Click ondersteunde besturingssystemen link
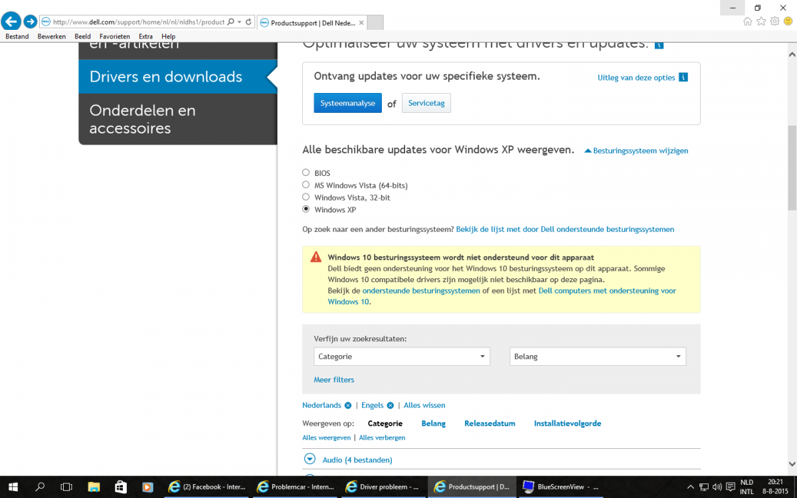Viewport: 797px width, 498px height. (x=421, y=291)
